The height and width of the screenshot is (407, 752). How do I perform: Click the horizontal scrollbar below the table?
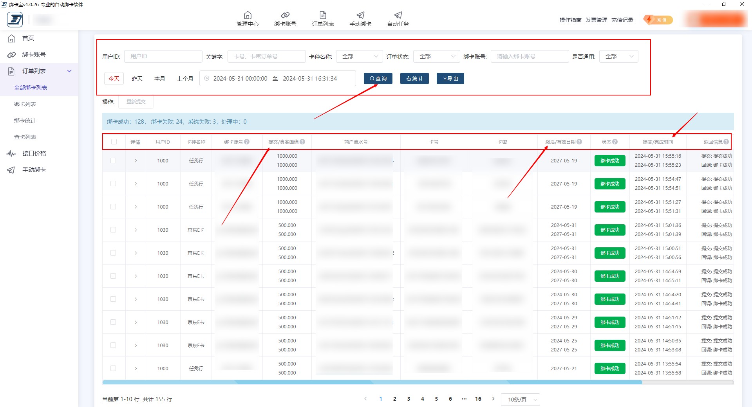(x=372, y=382)
